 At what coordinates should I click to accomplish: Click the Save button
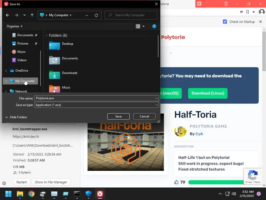coord(118,116)
